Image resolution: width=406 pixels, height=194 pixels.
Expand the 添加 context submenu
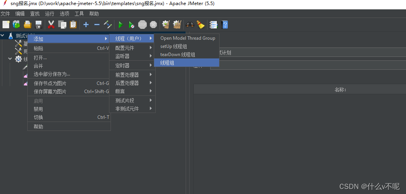pos(69,39)
